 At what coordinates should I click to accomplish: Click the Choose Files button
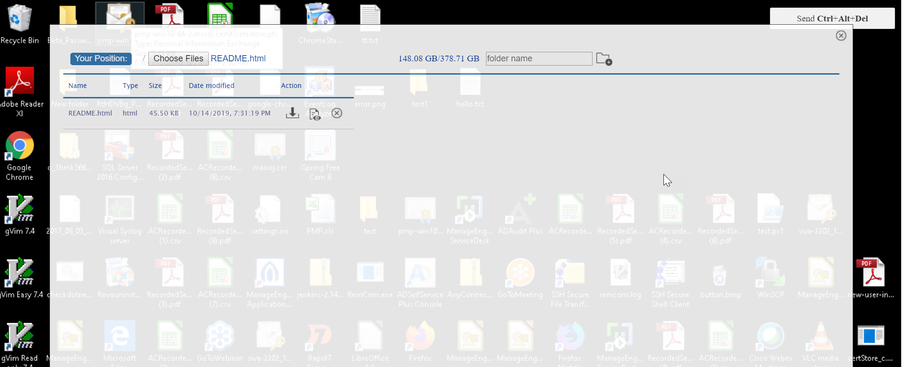[178, 58]
